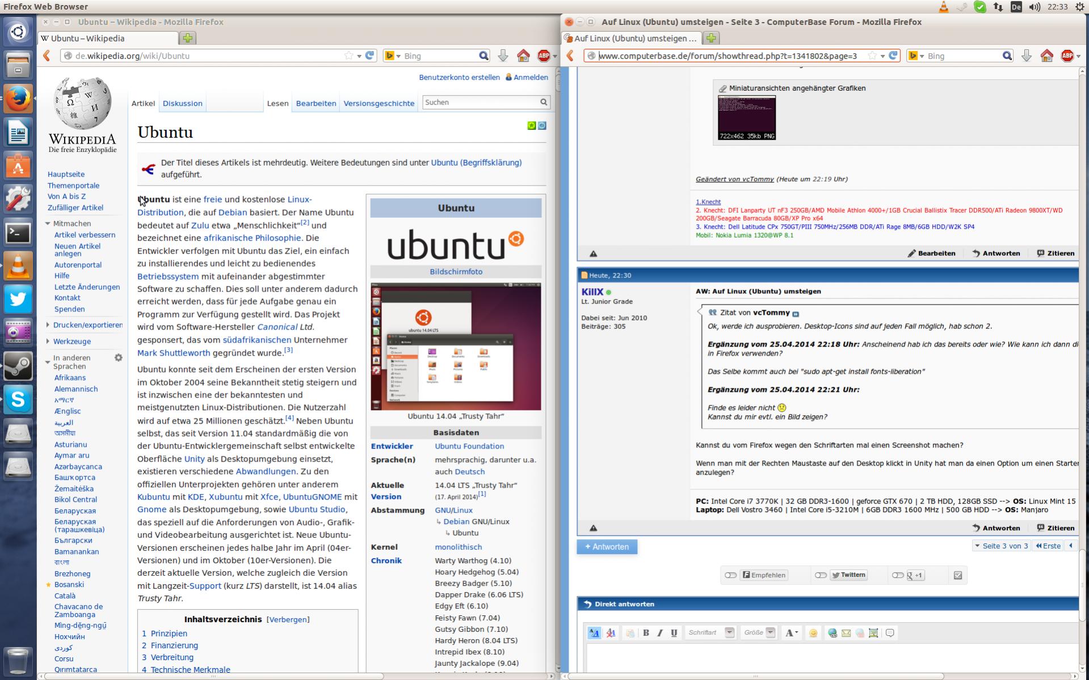The width and height of the screenshot is (1089, 680).
Task: Click the volume indicator in the top panel
Action: point(1035,7)
